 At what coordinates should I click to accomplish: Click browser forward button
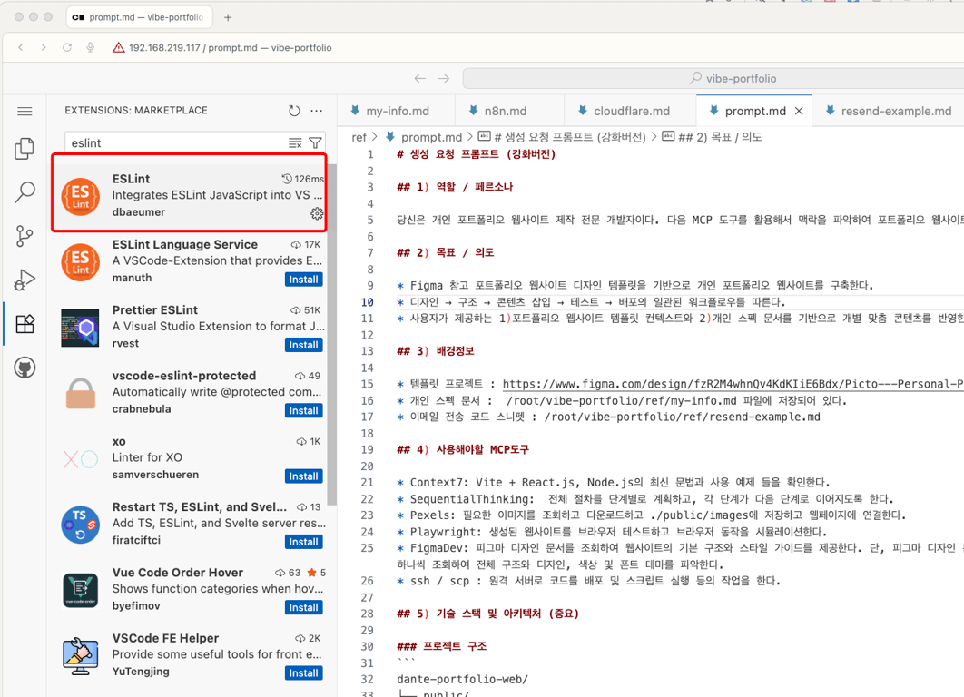44,47
